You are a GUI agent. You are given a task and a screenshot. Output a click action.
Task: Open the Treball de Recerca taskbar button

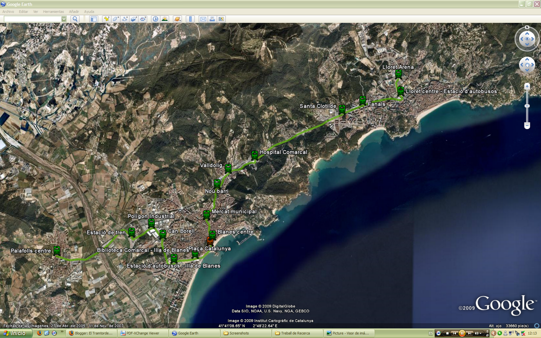click(x=297, y=333)
